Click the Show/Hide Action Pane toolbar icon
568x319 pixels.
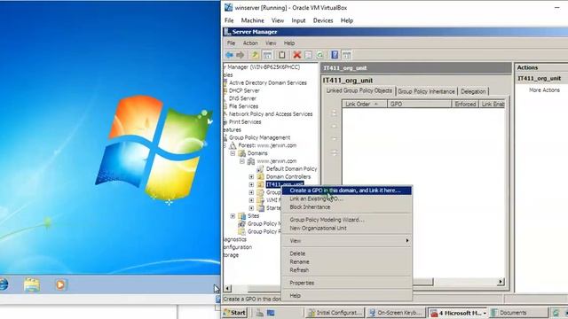pos(347,55)
